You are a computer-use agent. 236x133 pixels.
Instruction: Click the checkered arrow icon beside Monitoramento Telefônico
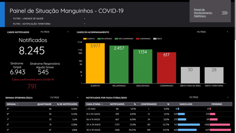[225, 13]
